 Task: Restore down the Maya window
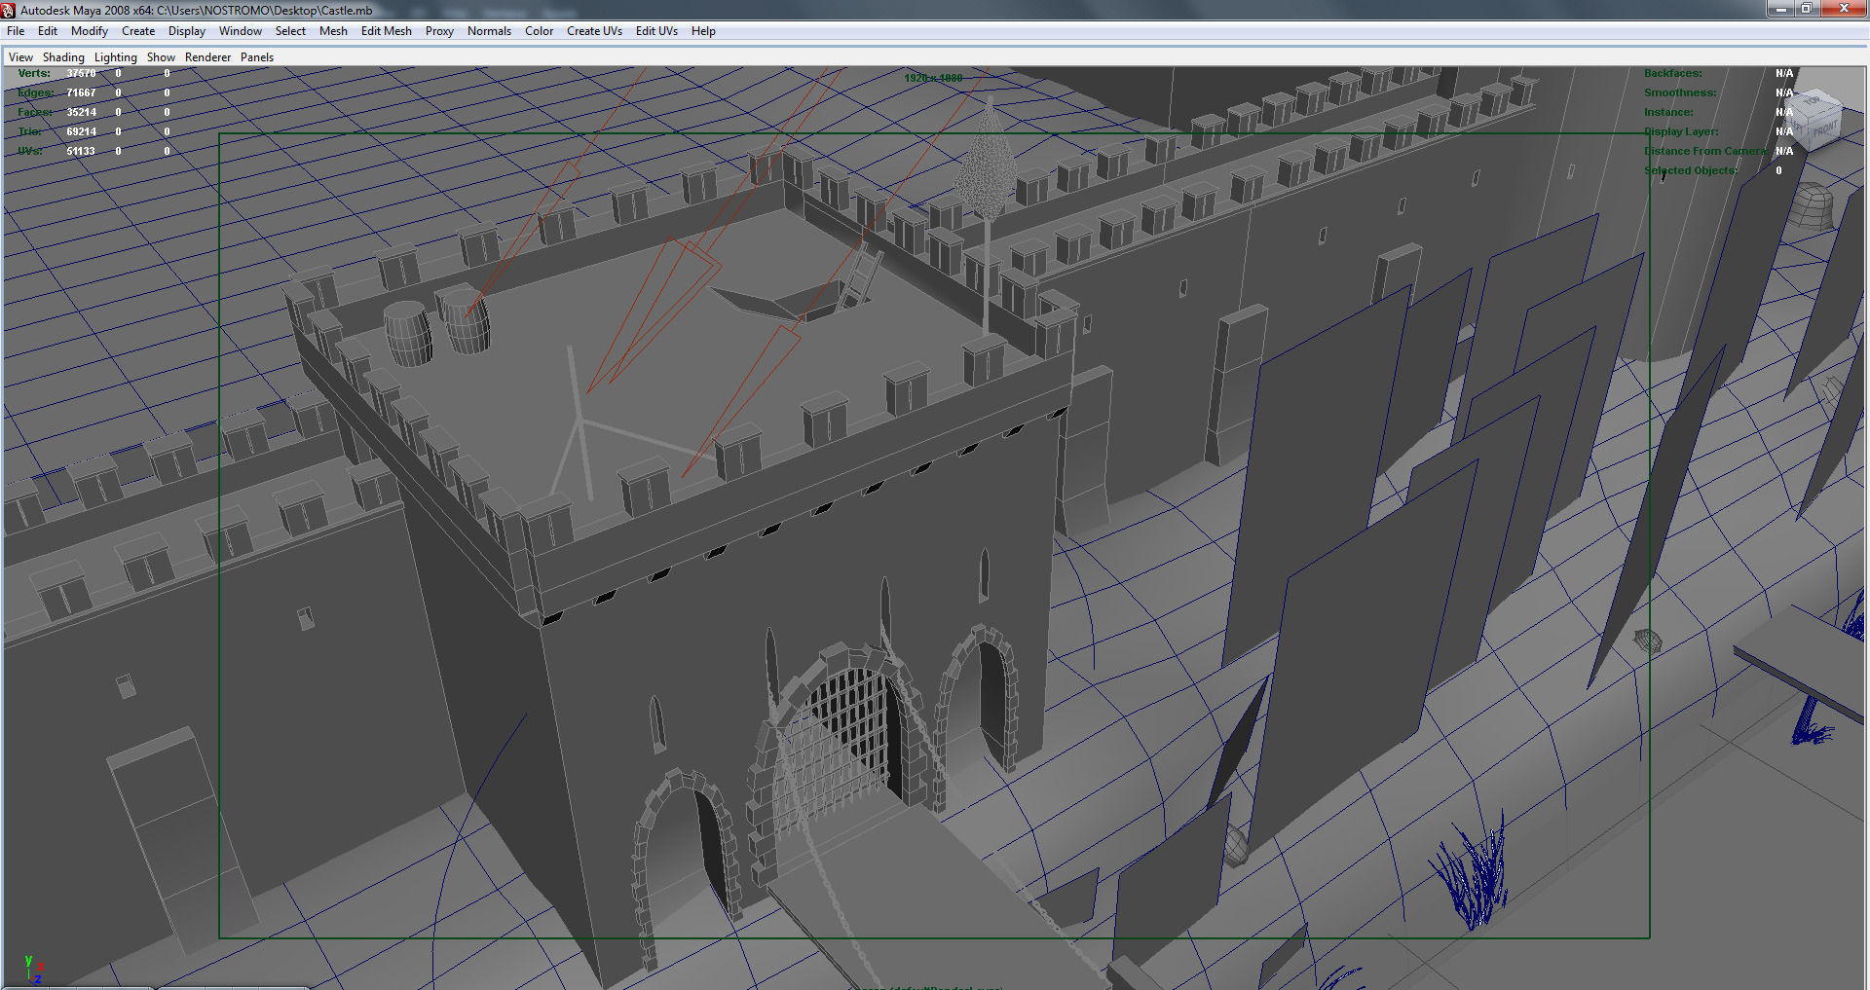[x=1806, y=9]
